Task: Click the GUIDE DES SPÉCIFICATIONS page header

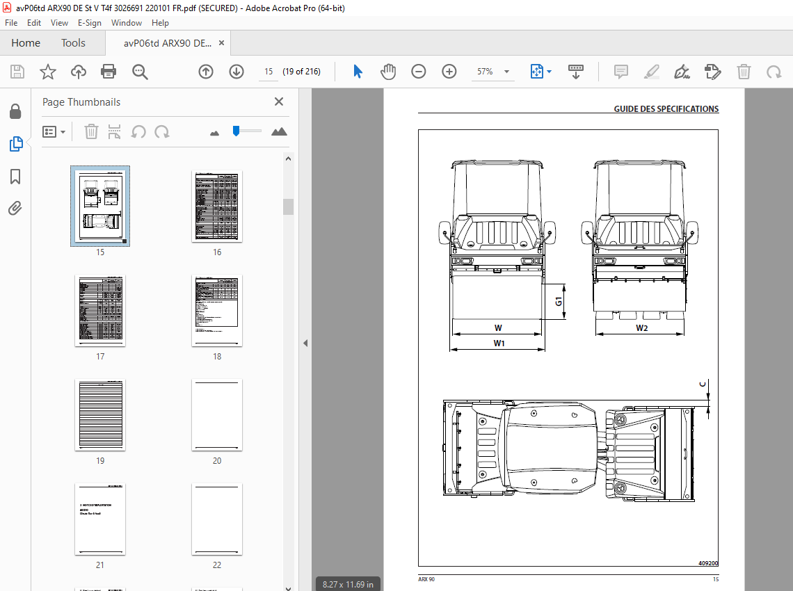Action: (x=666, y=108)
